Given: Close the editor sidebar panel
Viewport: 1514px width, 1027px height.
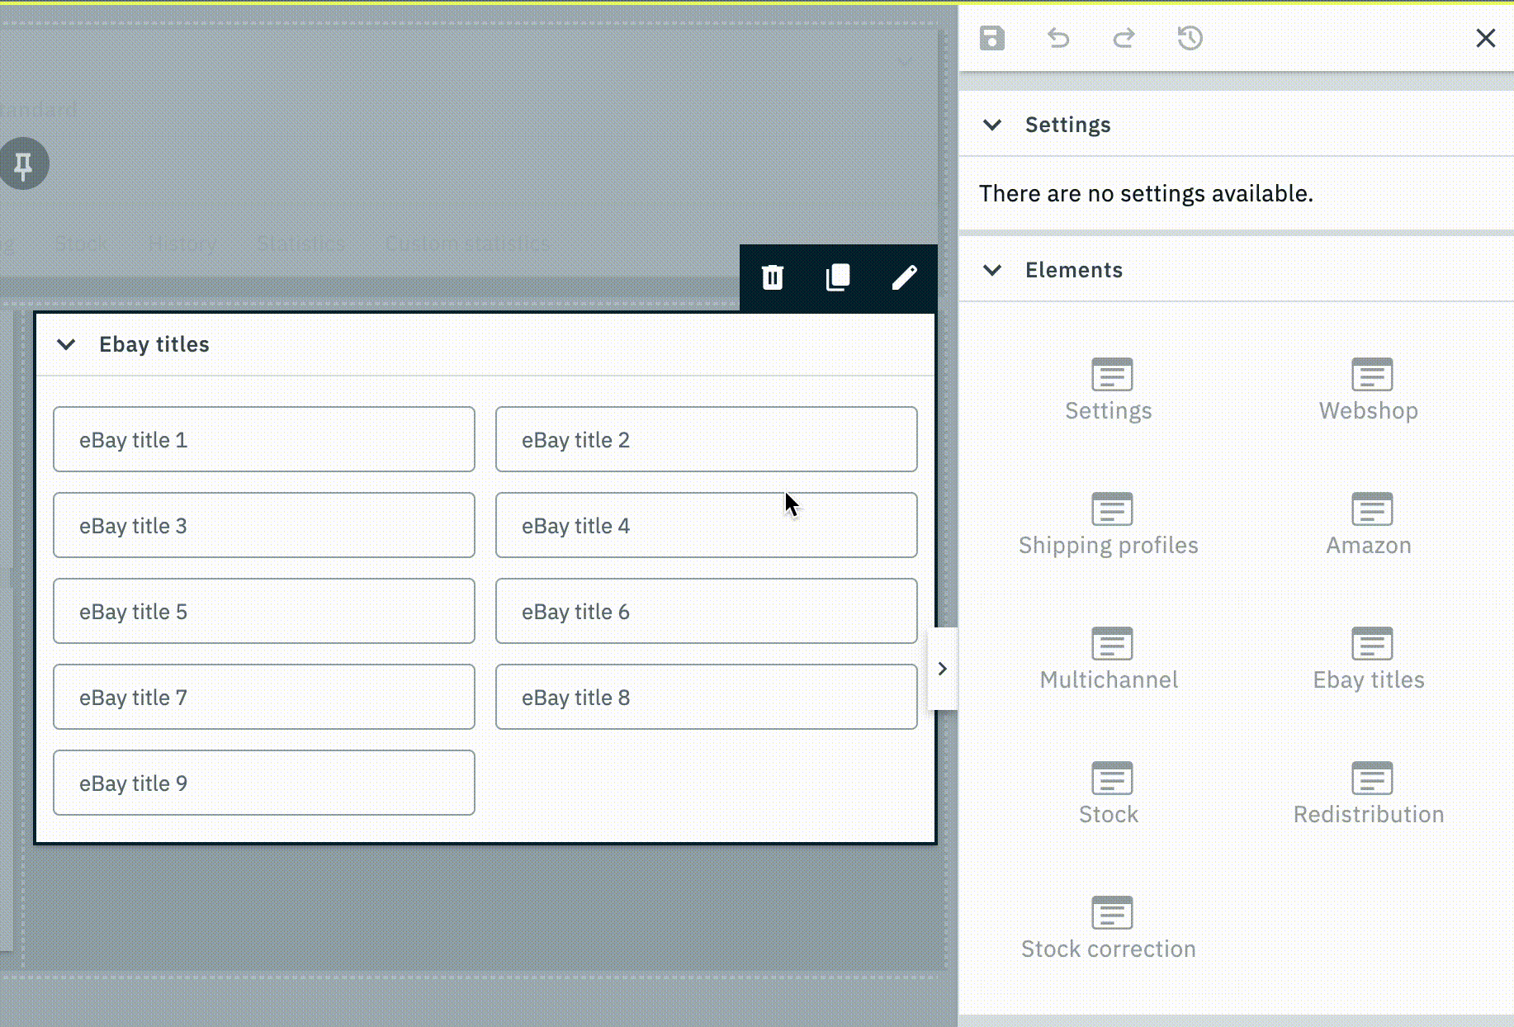Looking at the screenshot, I should (1485, 38).
